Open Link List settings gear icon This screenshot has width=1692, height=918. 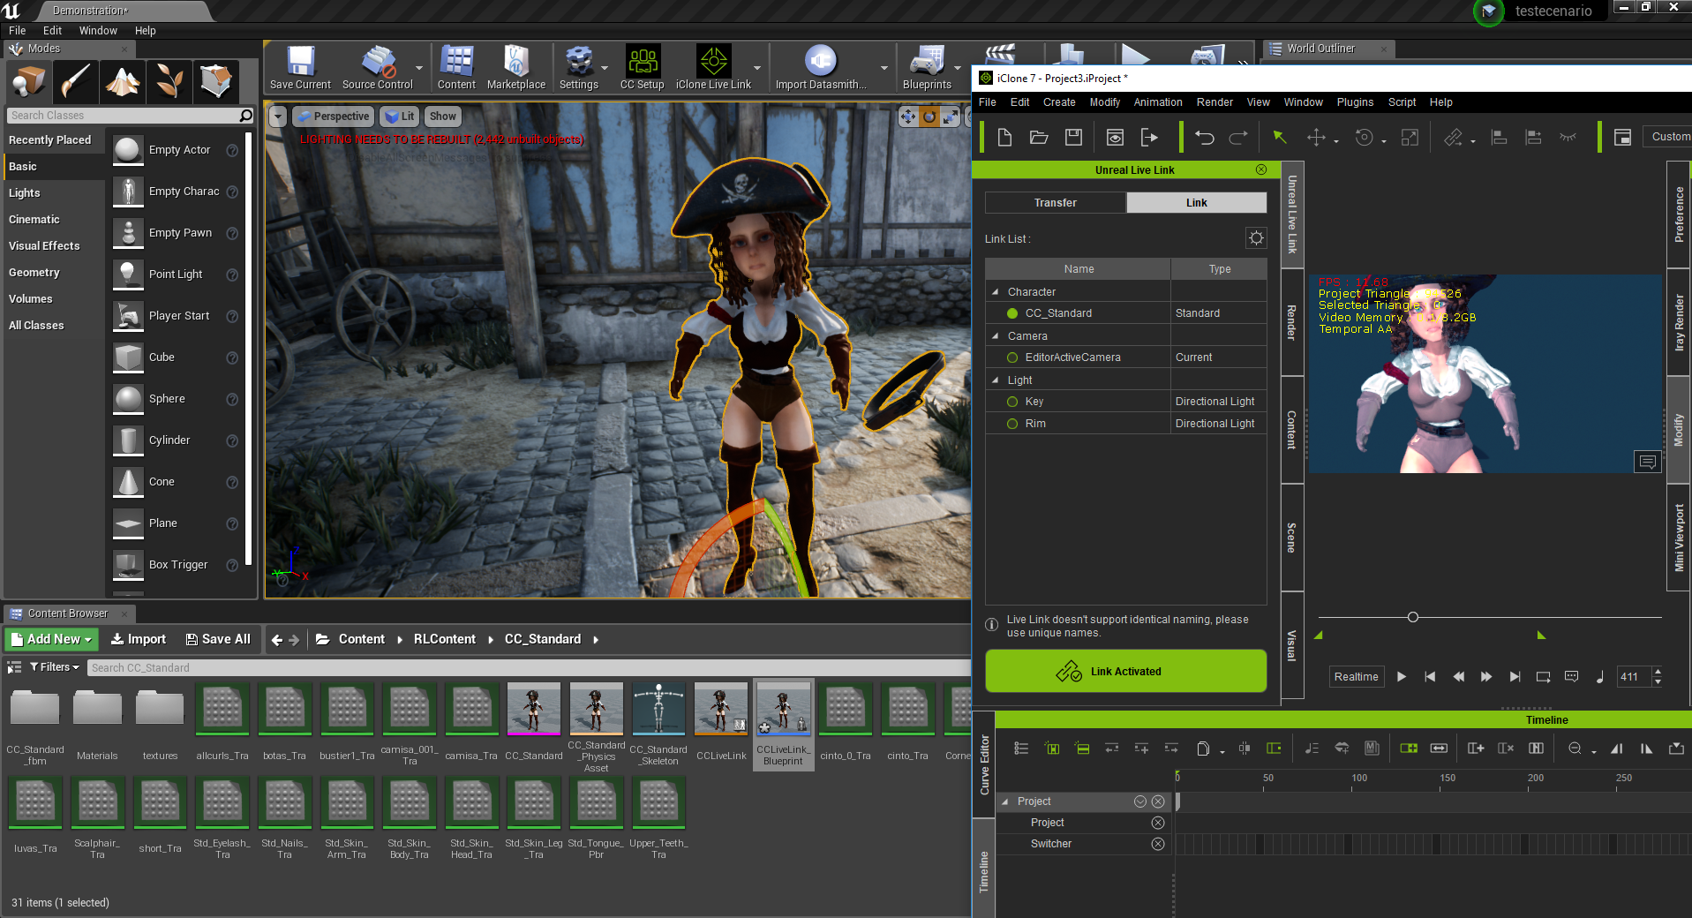click(x=1256, y=237)
